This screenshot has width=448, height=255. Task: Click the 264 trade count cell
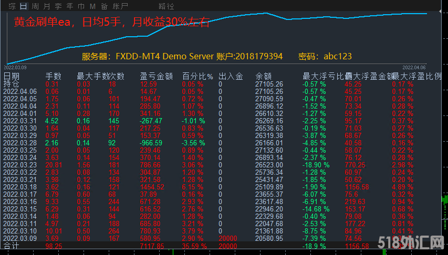[x=114, y=231]
